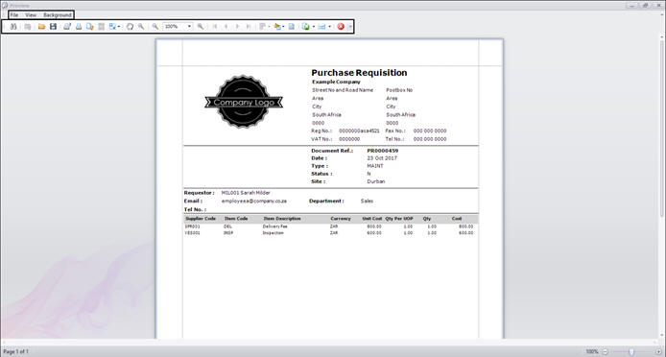This screenshot has height=357, width=666.
Task: Expand the scale dropdown arrow
Action: pyautogui.click(x=119, y=26)
